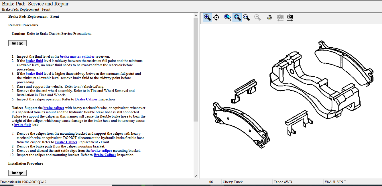Click 'Domestic #10 1982-2007 Q3-12' status entry
The width and height of the screenshot is (382, 186).
click(x=23, y=182)
